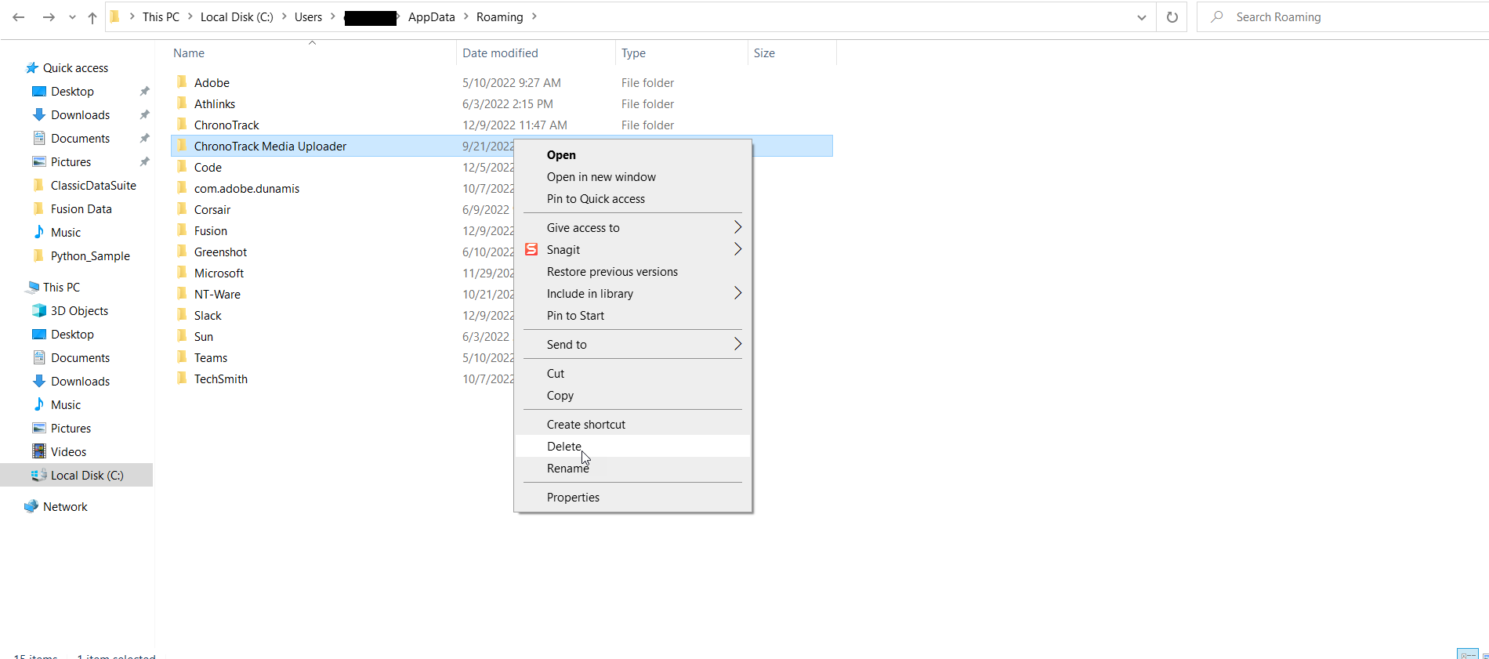Click the Network icon in sidebar
This screenshot has height=659, width=1489.
[32, 506]
